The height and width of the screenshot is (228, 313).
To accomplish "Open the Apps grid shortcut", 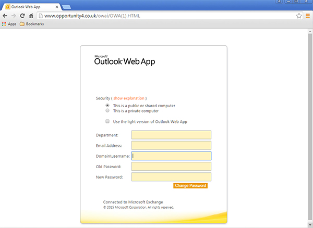I will point(9,24).
